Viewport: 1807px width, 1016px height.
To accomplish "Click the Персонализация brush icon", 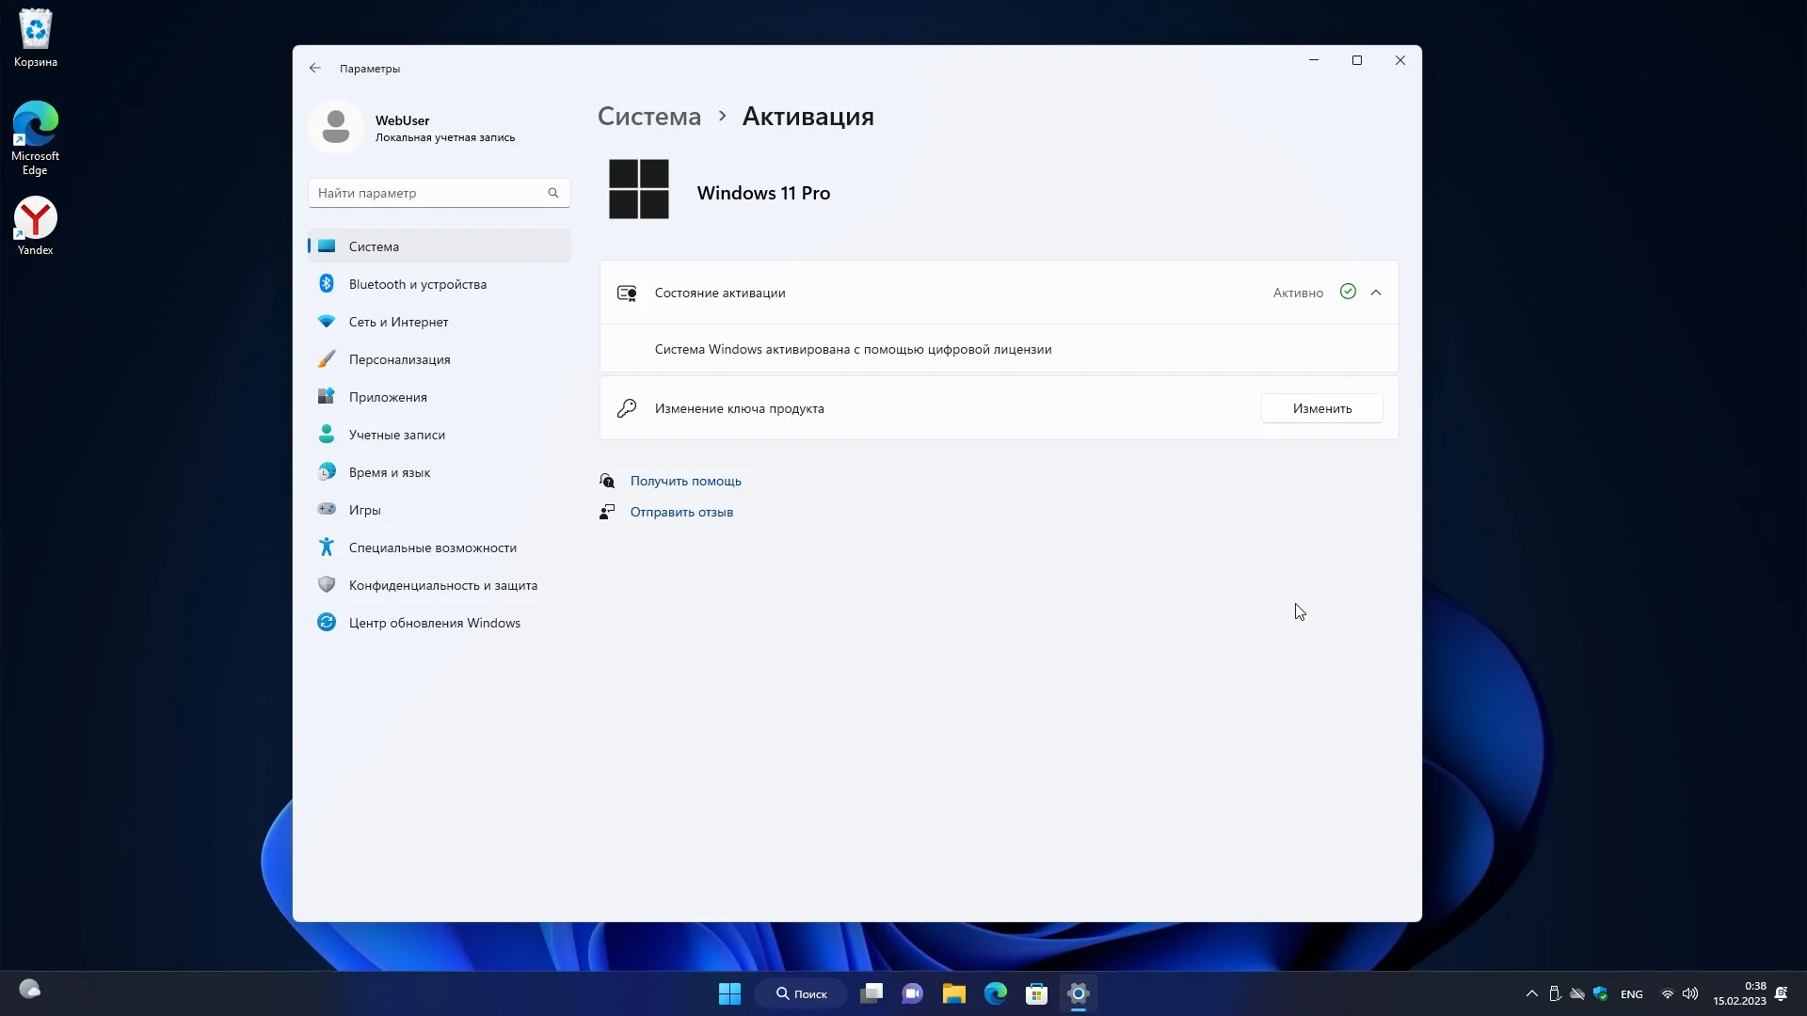I will 327,359.
